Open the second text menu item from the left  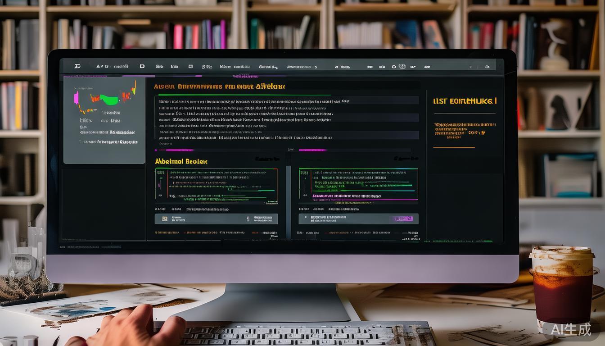click(112, 66)
